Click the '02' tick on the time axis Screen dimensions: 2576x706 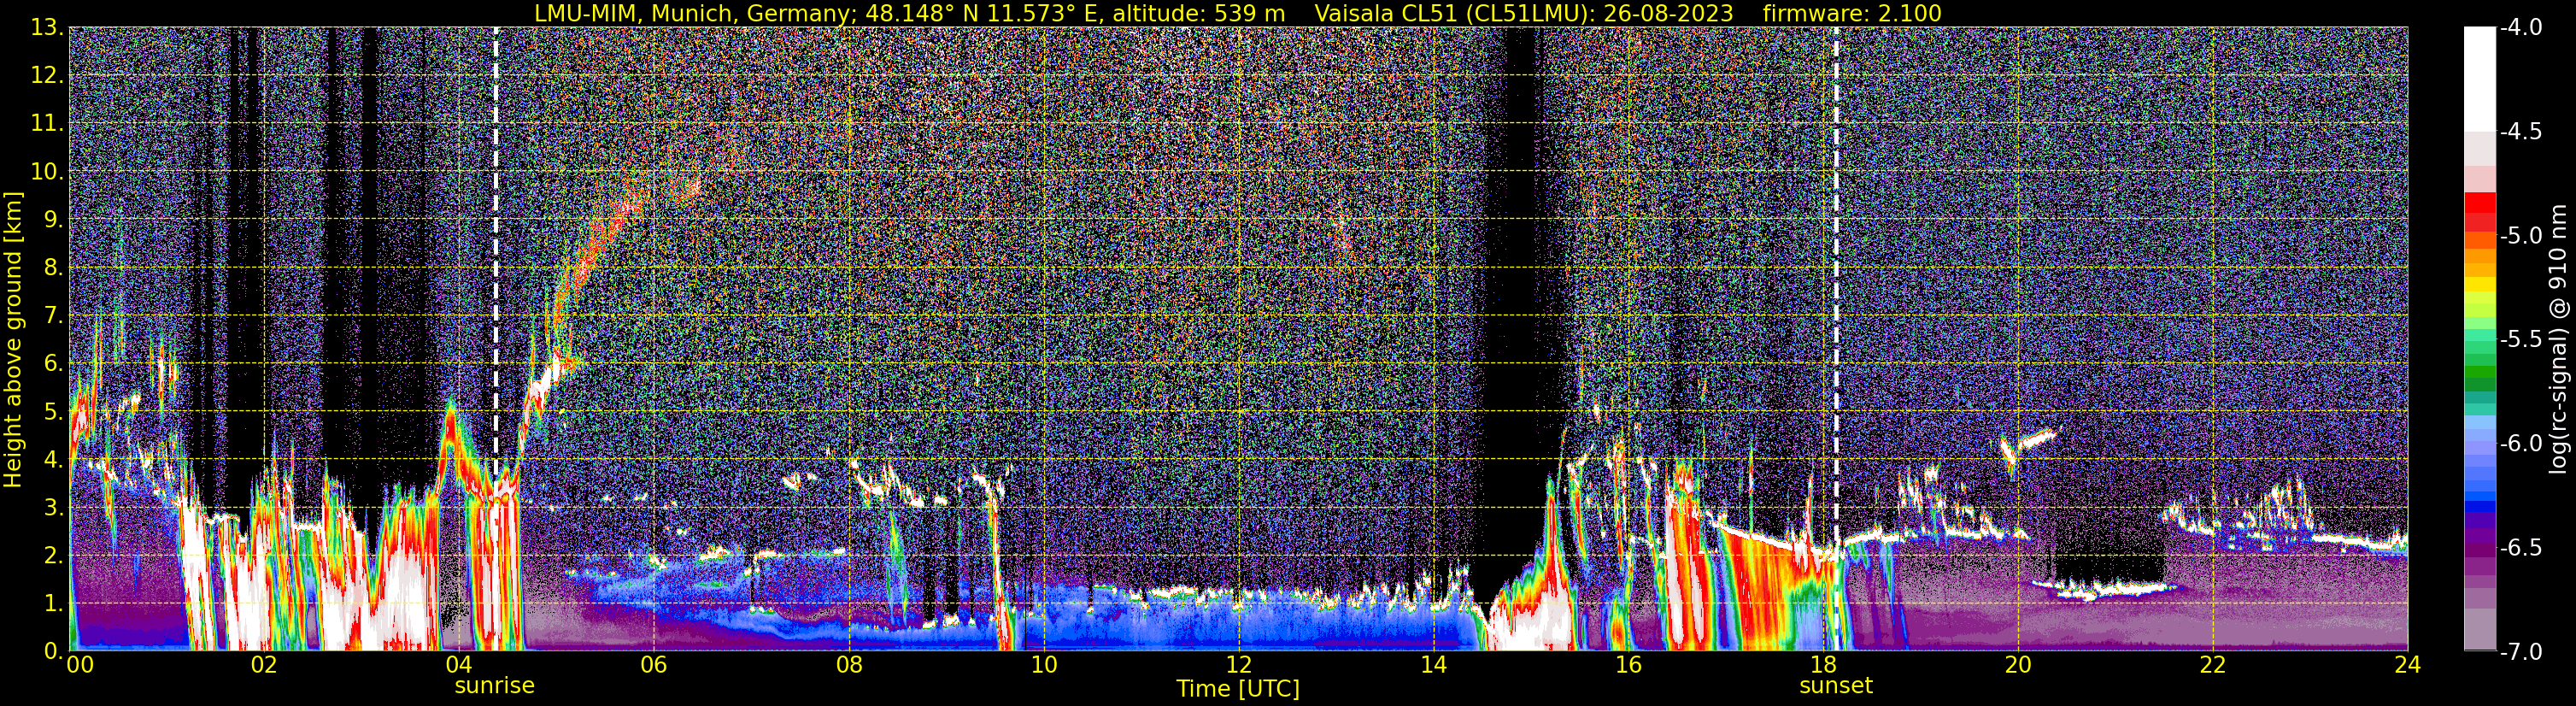click(x=263, y=665)
